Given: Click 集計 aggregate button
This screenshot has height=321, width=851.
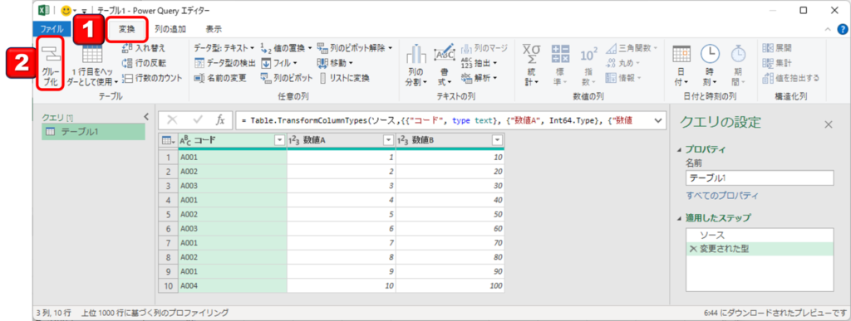Looking at the screenshot, I should point(777,63).
